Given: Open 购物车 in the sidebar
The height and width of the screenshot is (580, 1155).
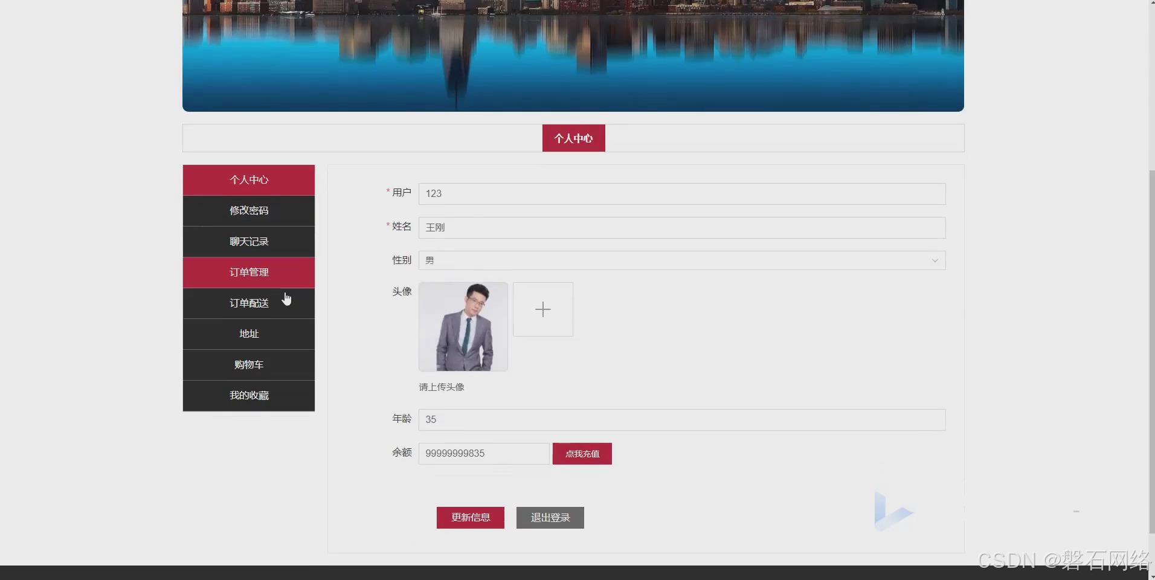Looking at the screenshot, I should [x=249, y=365].
